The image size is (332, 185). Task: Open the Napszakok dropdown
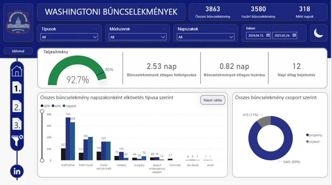tap(206, 37)
